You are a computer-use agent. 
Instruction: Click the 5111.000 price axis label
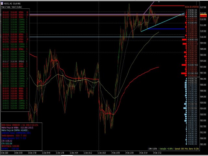pyautogui.click(x=203, y=25)
